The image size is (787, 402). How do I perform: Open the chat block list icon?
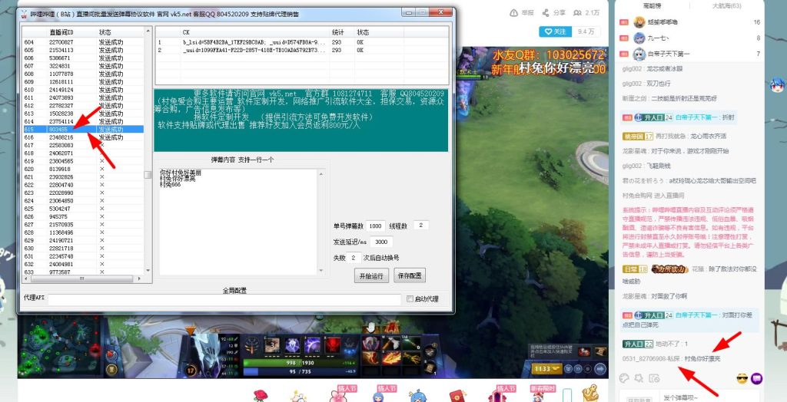click(654, 378)
